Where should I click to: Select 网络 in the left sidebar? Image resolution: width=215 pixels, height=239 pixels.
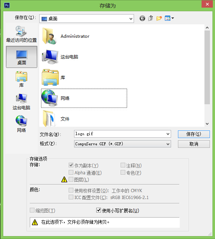21,124
